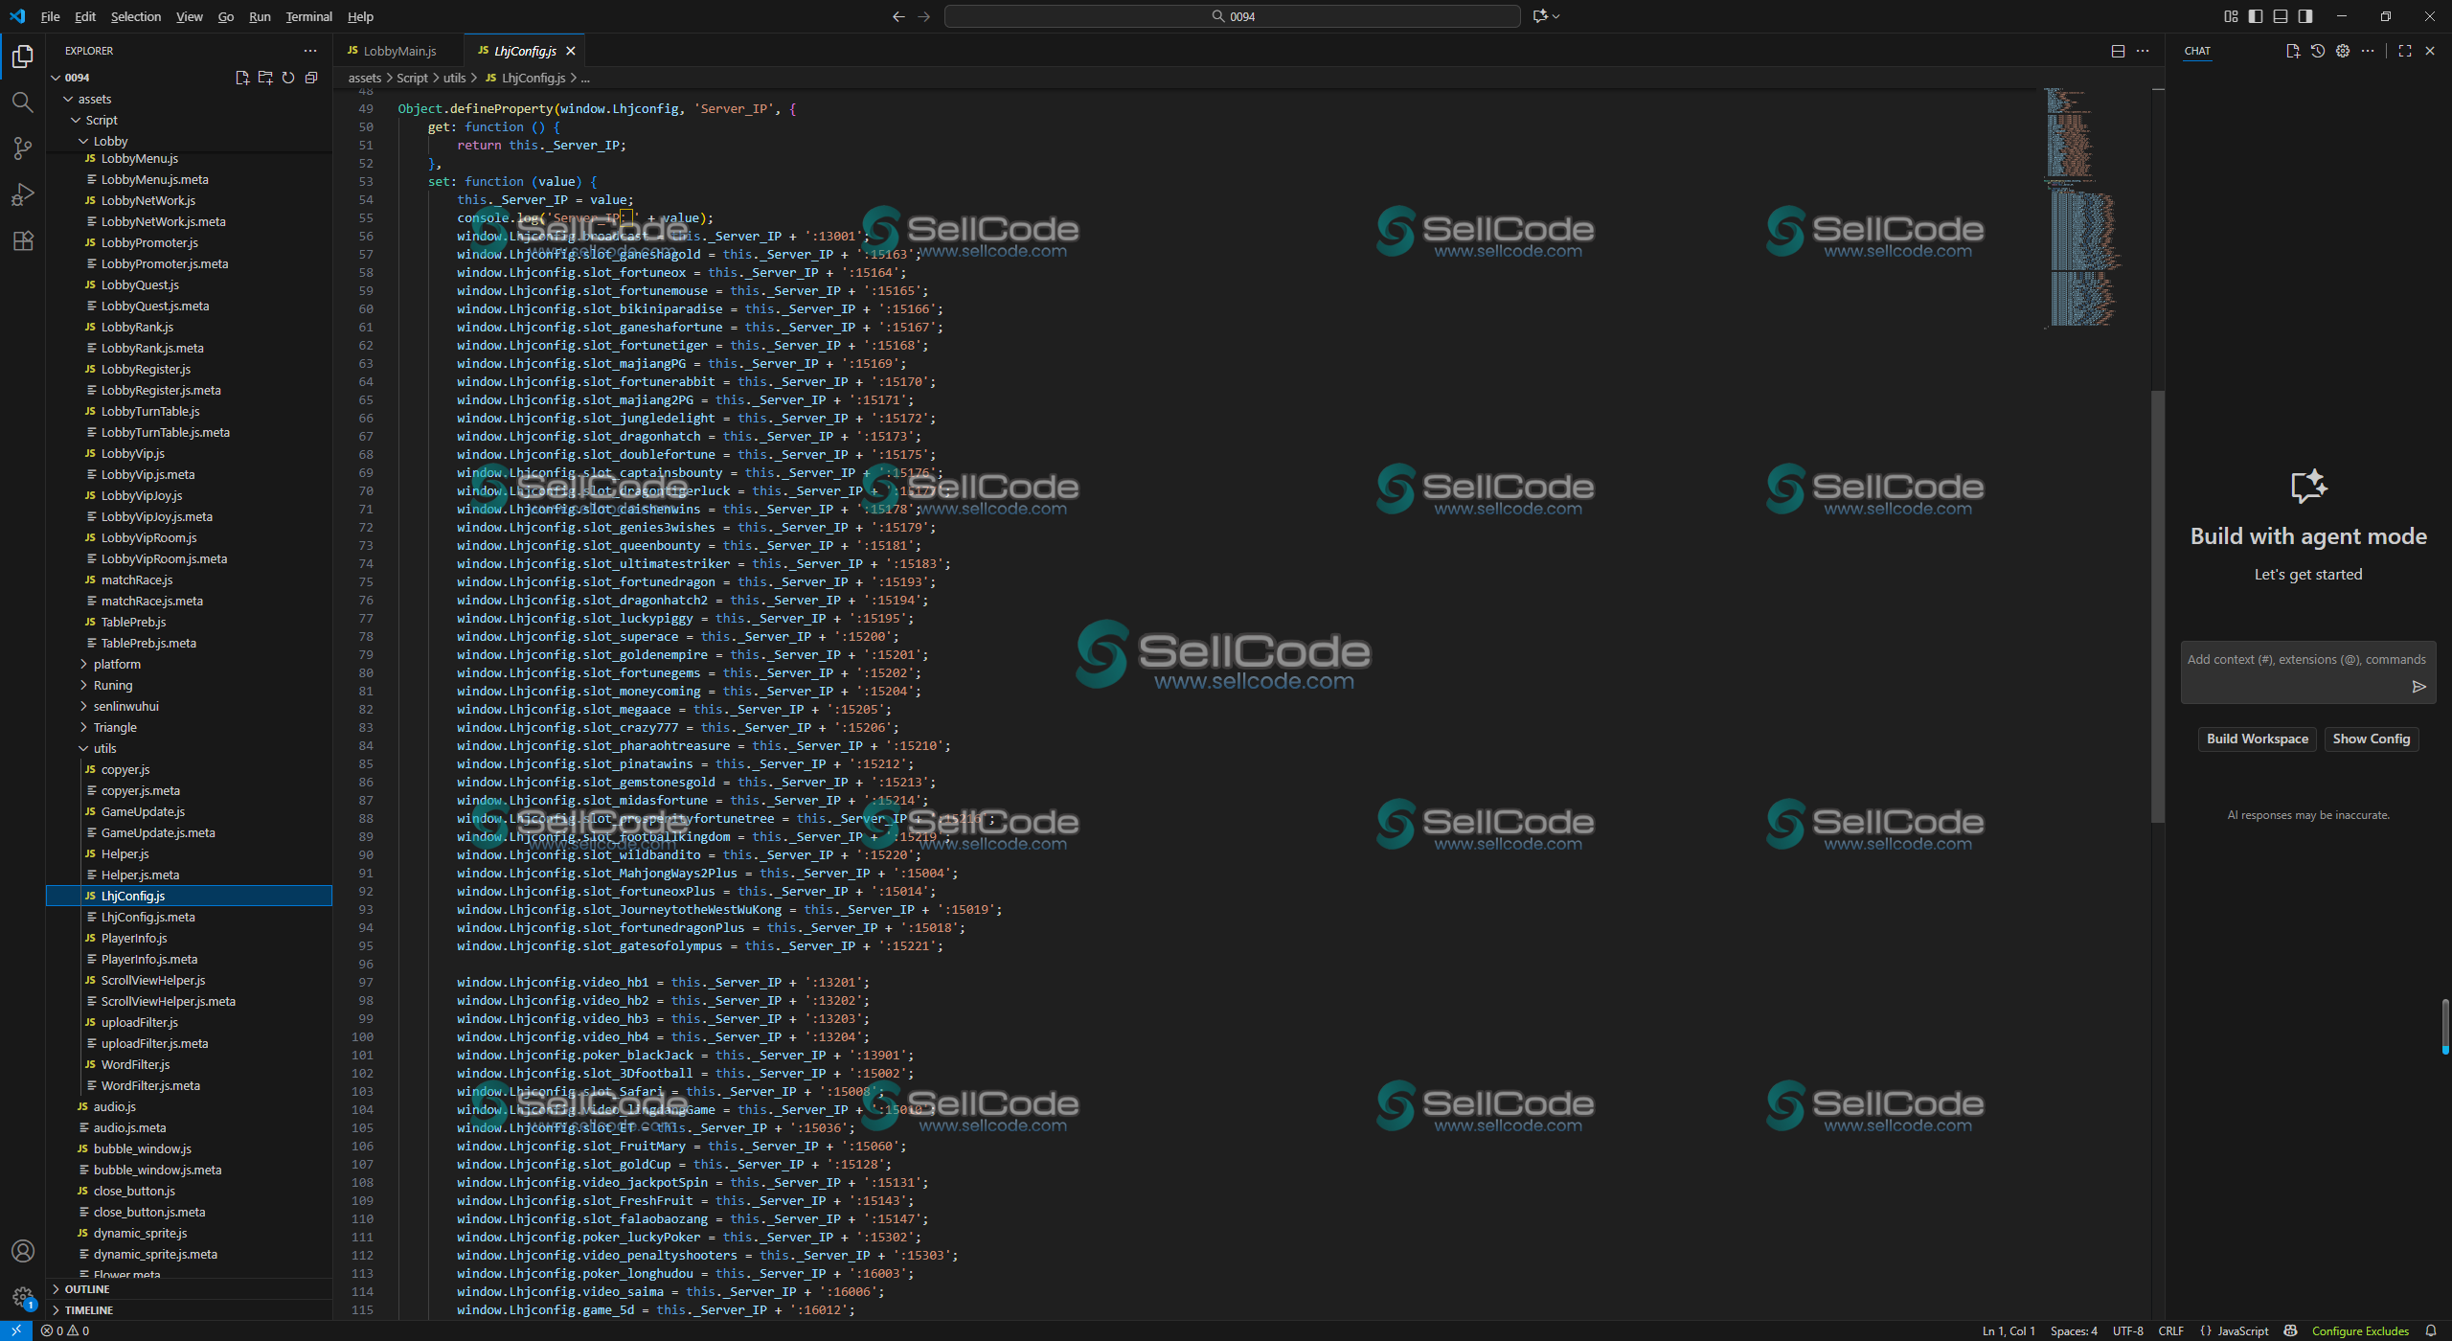
Task: Open the Extensions view
Action: (22, 240)
